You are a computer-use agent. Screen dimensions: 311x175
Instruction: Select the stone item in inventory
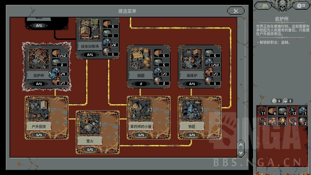tap(282, 111)
